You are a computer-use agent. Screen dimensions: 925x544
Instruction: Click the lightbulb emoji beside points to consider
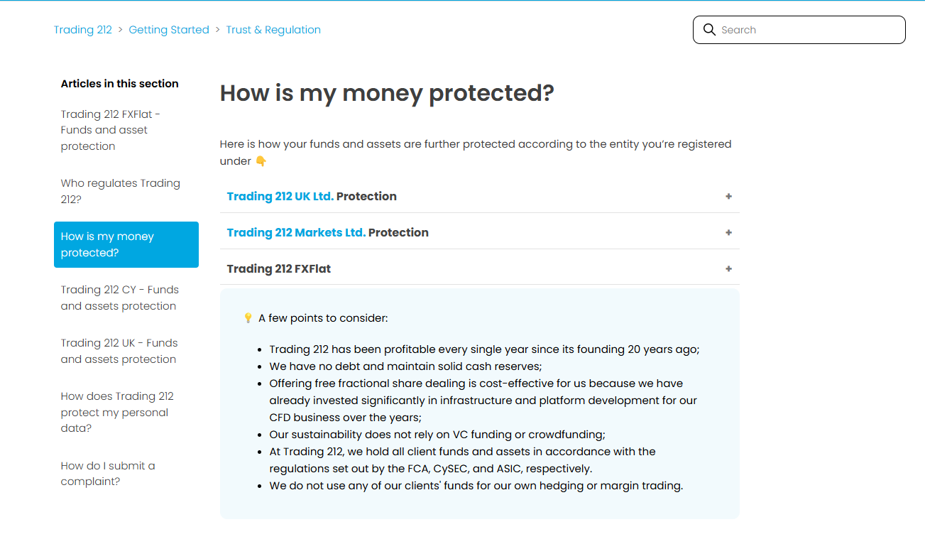coord(248,317)
